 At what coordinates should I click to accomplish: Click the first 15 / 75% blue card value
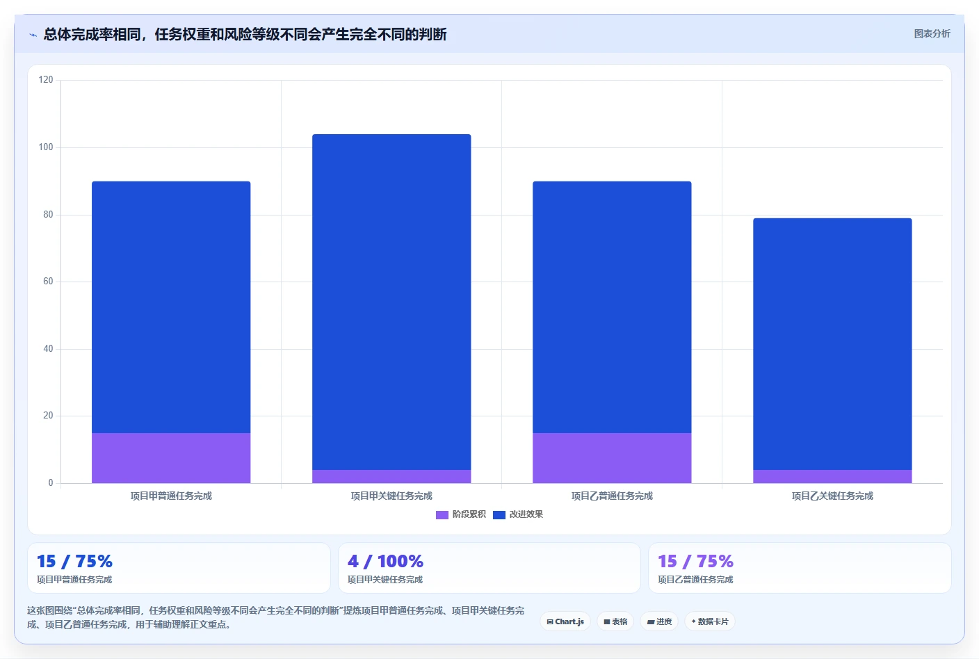tap(74, 561)
